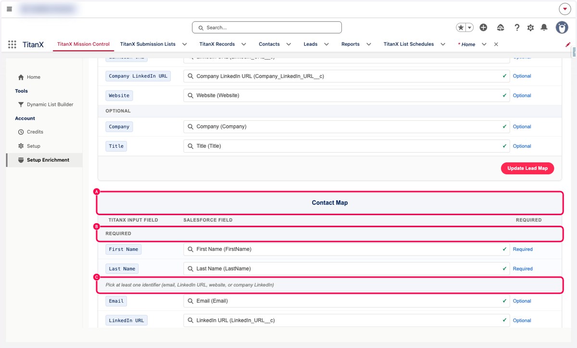Screen dimensions: 577x348
Task: Expand TitanX Submission Lists chevron
Action: 185,44
